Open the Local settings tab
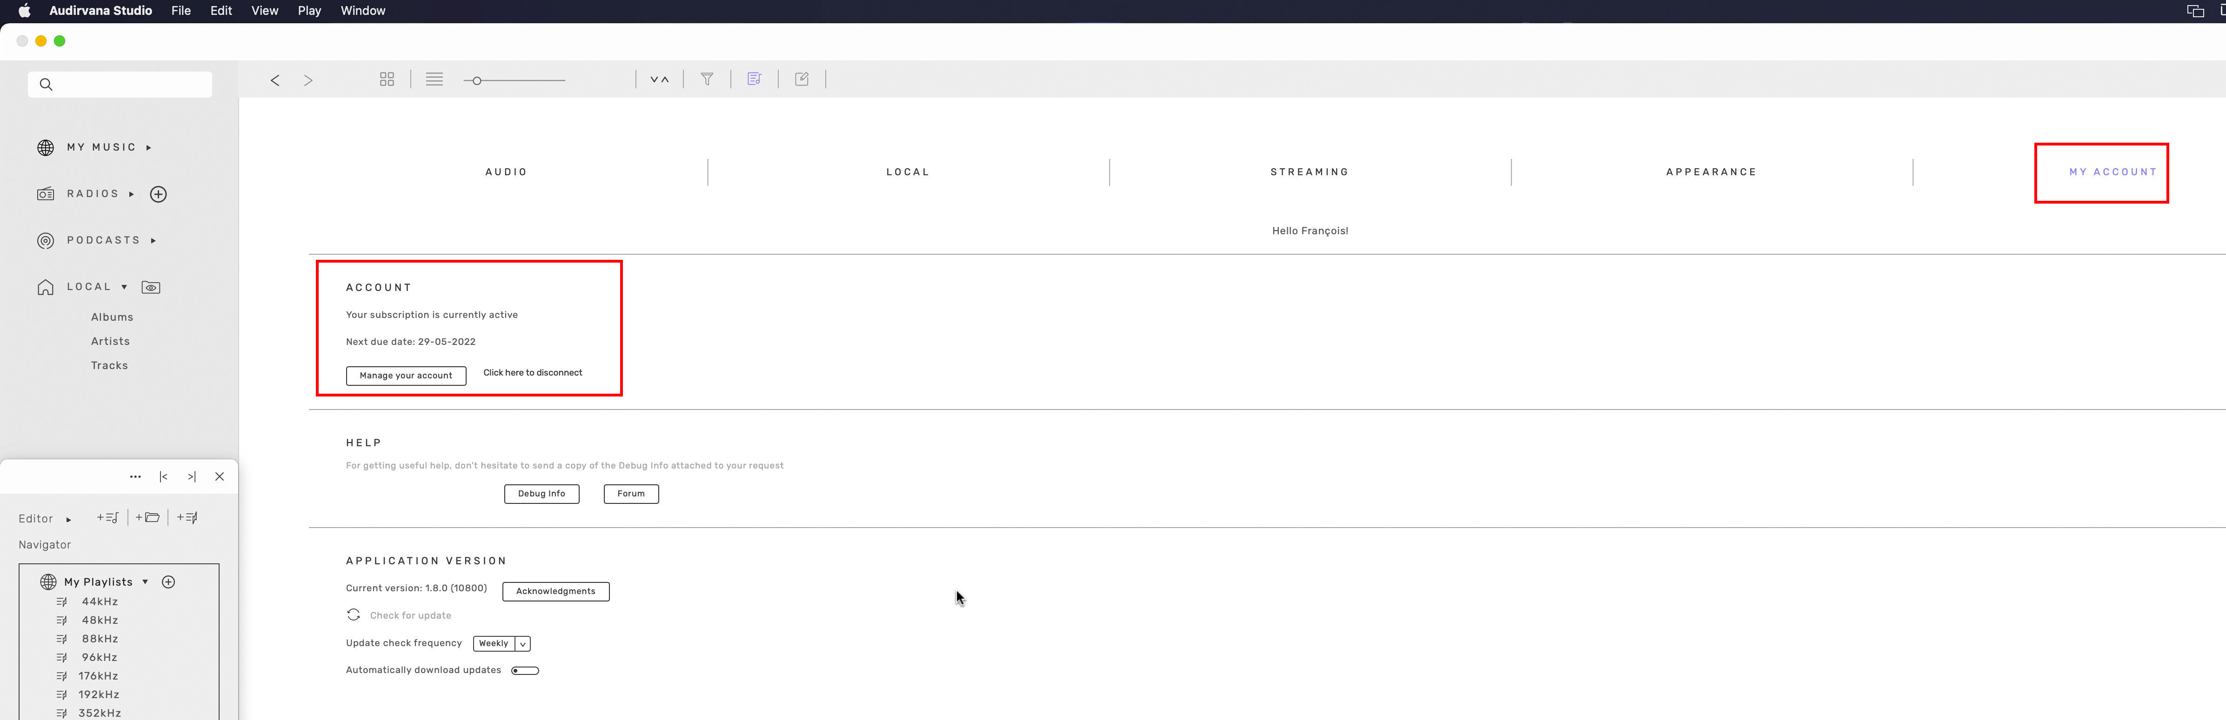The height and width of the screenshot is (720, 2226). [908, 172]
